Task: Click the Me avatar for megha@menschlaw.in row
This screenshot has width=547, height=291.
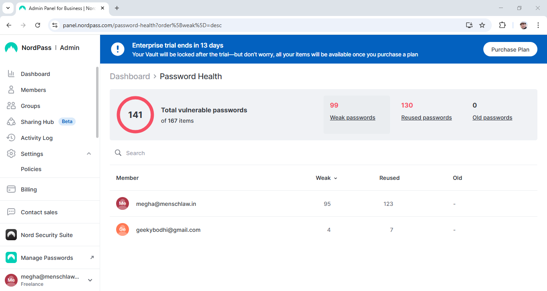Action: (123, 203)
